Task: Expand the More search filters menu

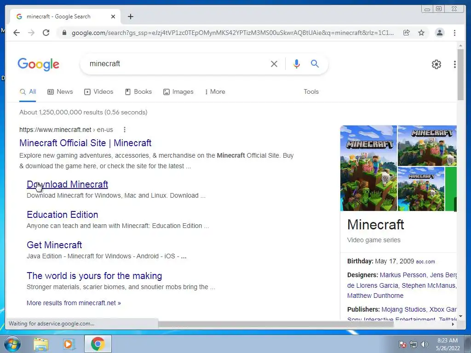Action: 215,92
